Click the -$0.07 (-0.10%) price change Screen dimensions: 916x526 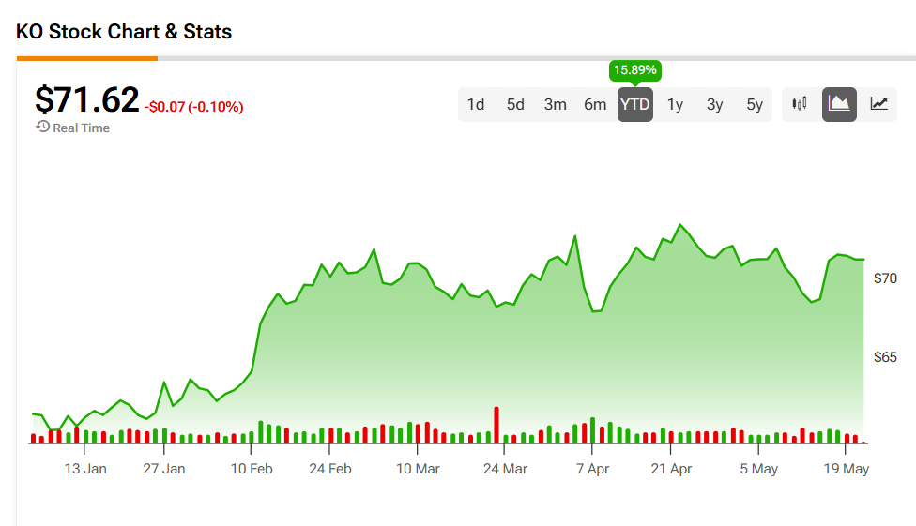(x=194, y=107)
